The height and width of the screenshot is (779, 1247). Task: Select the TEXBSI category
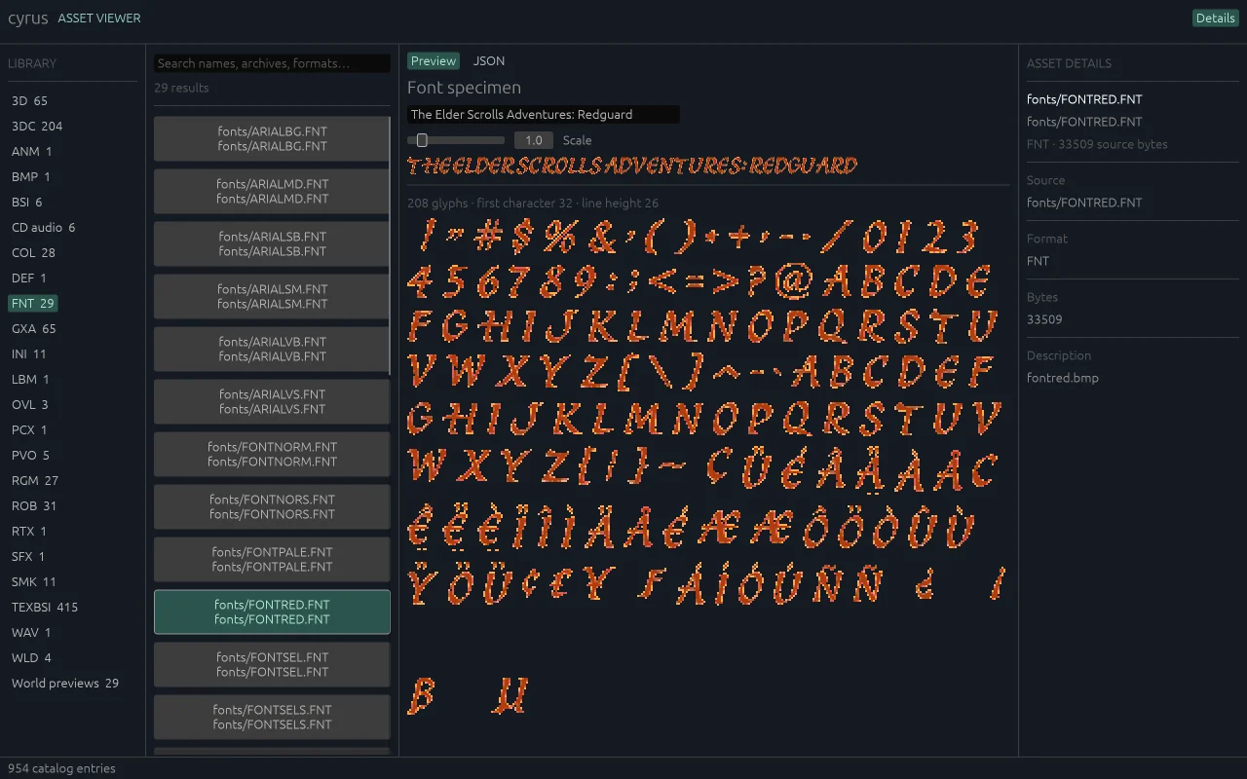(x=45, y=607)
